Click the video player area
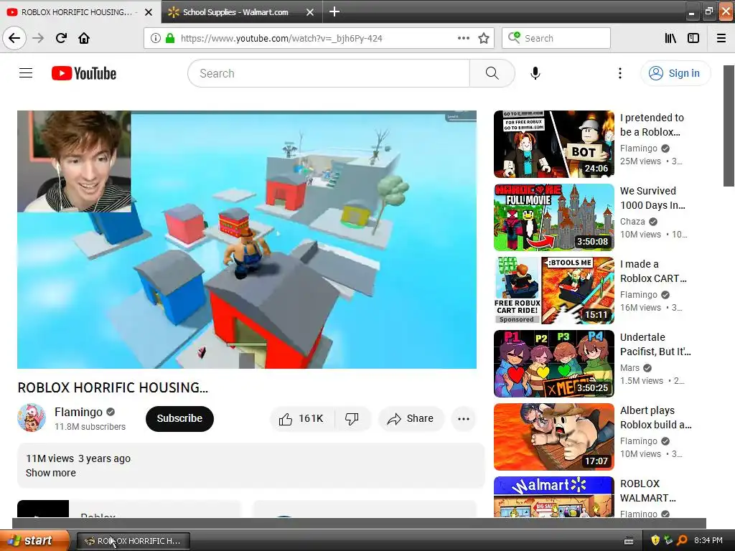Screen dimensions: 735x551 pos(247,240)
